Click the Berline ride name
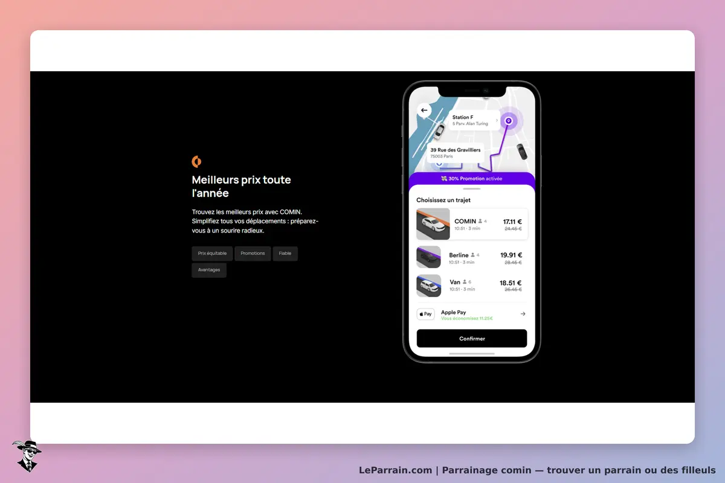 459,255
